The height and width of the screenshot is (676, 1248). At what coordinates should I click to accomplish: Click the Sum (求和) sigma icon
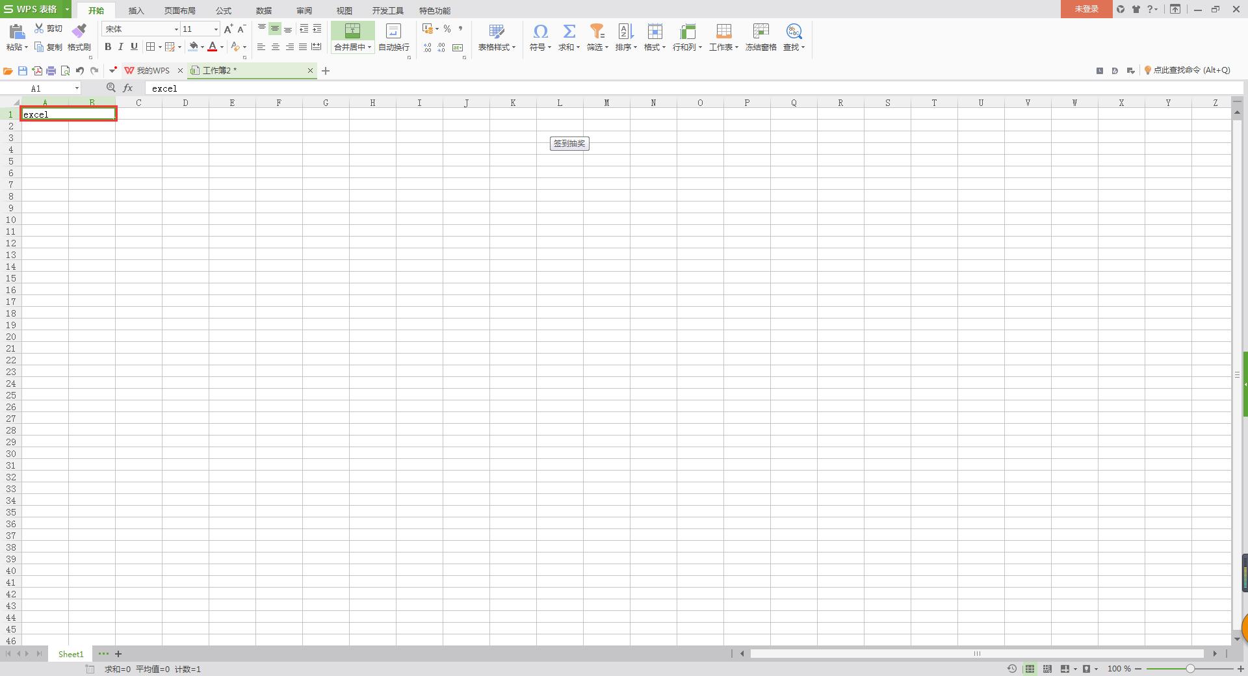[x=569, y=31]
